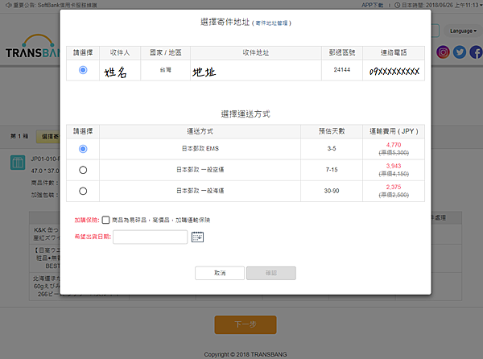Click the 運輸費用 ( JPY ) column header

pos(394,131)
